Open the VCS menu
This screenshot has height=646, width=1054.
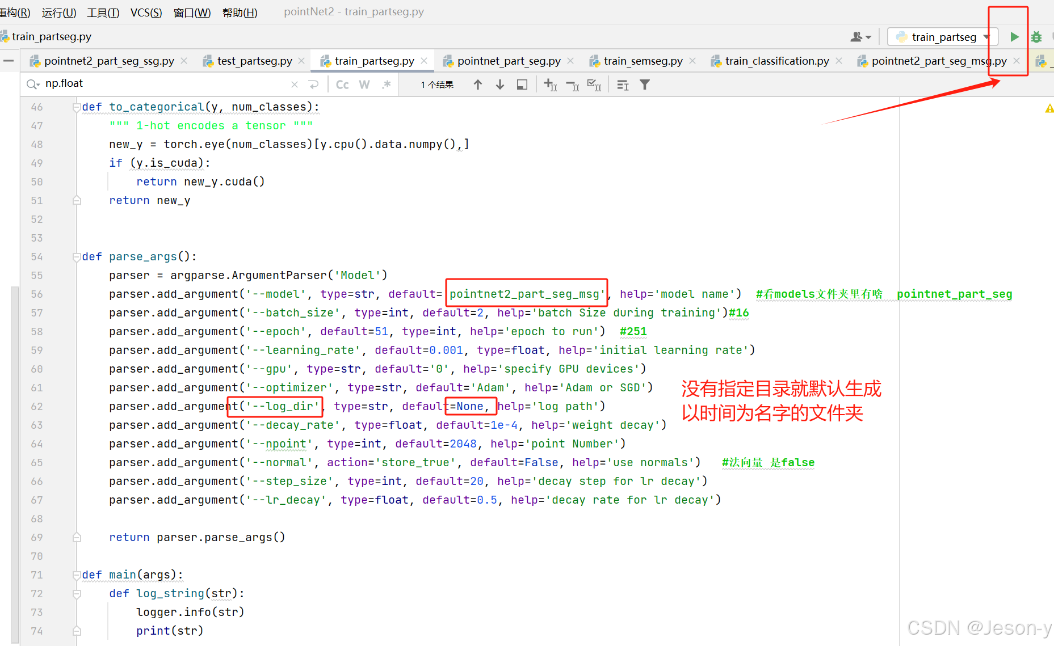[146, 12]
